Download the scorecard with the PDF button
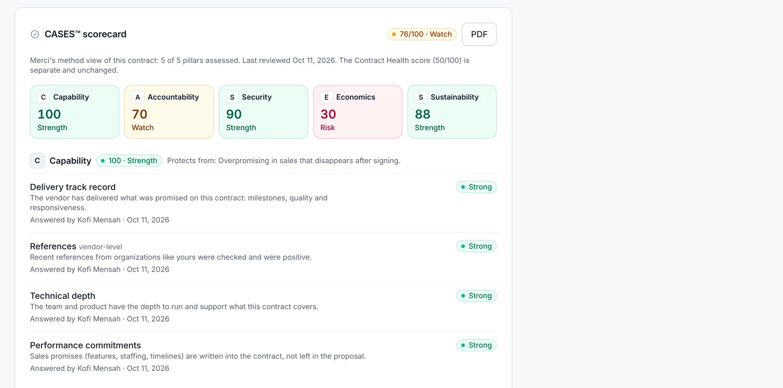 479,34
